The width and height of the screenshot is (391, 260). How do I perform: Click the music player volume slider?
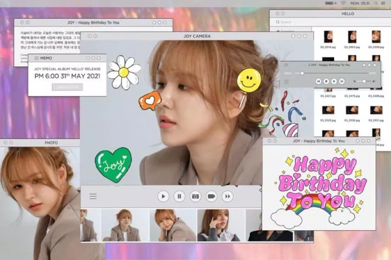(364, 81)
